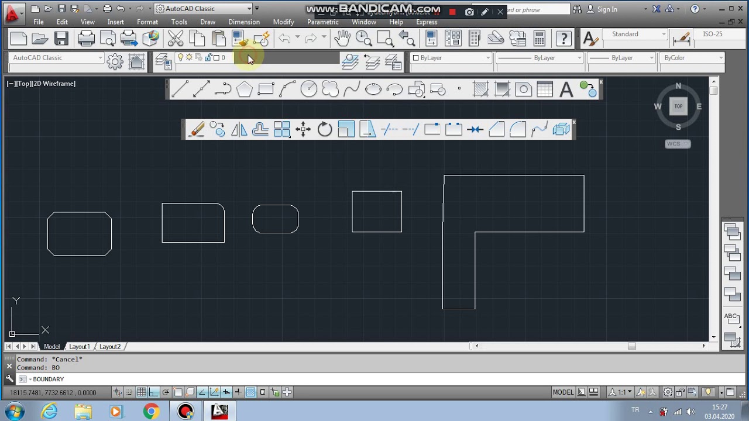
Task: Click the TOP face of the ViewCube
Action: [678, 106]
